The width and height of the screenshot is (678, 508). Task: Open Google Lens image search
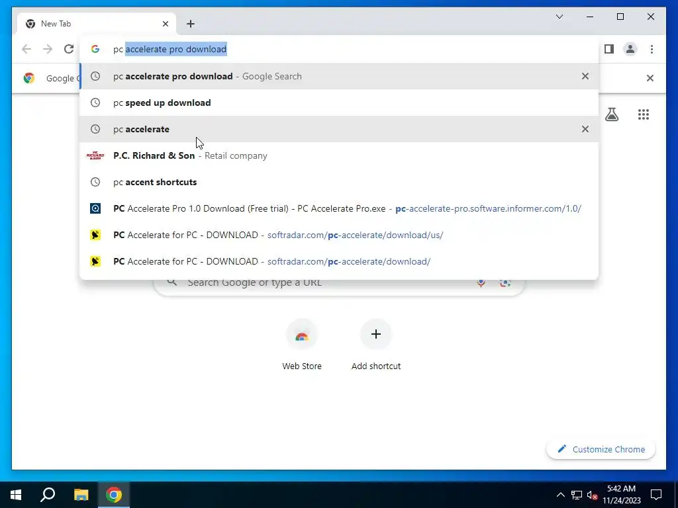[x=505, y=282]
